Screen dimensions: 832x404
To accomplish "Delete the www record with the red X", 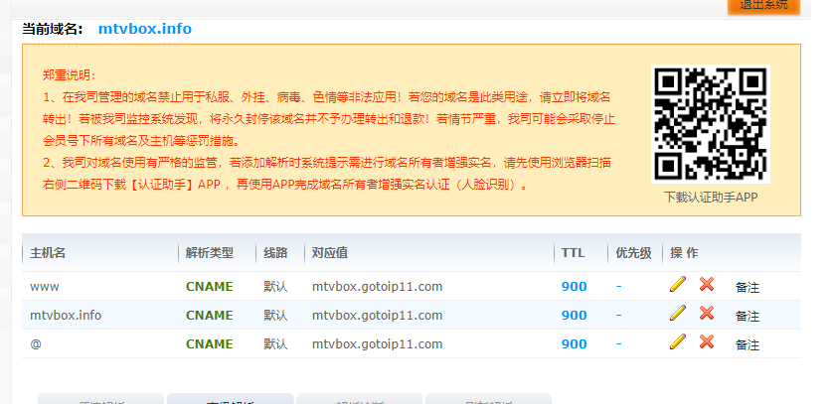I will pos(707,285).
